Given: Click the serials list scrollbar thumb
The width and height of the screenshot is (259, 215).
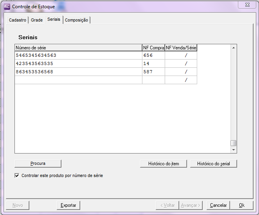Looking at the screenshot, I should pos(234,143).
